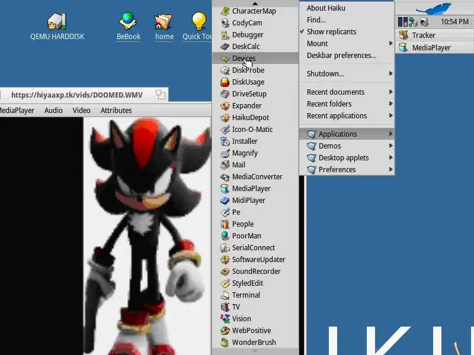Open the Debugger app icon

(225, 35)
